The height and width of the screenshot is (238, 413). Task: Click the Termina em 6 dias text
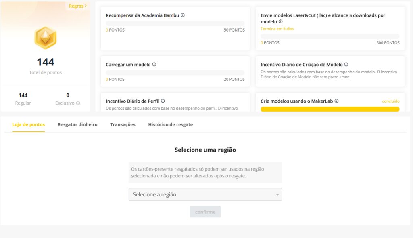tap(277, 29)
